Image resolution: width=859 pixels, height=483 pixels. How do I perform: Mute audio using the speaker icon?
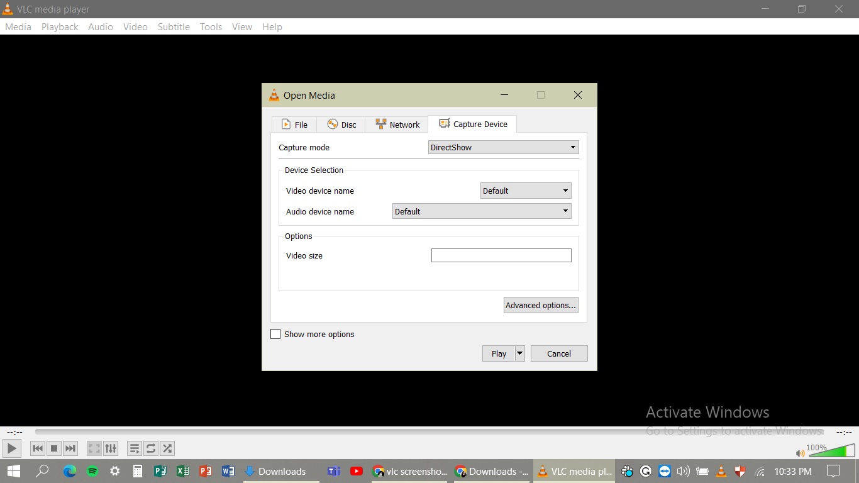point(800,453)
